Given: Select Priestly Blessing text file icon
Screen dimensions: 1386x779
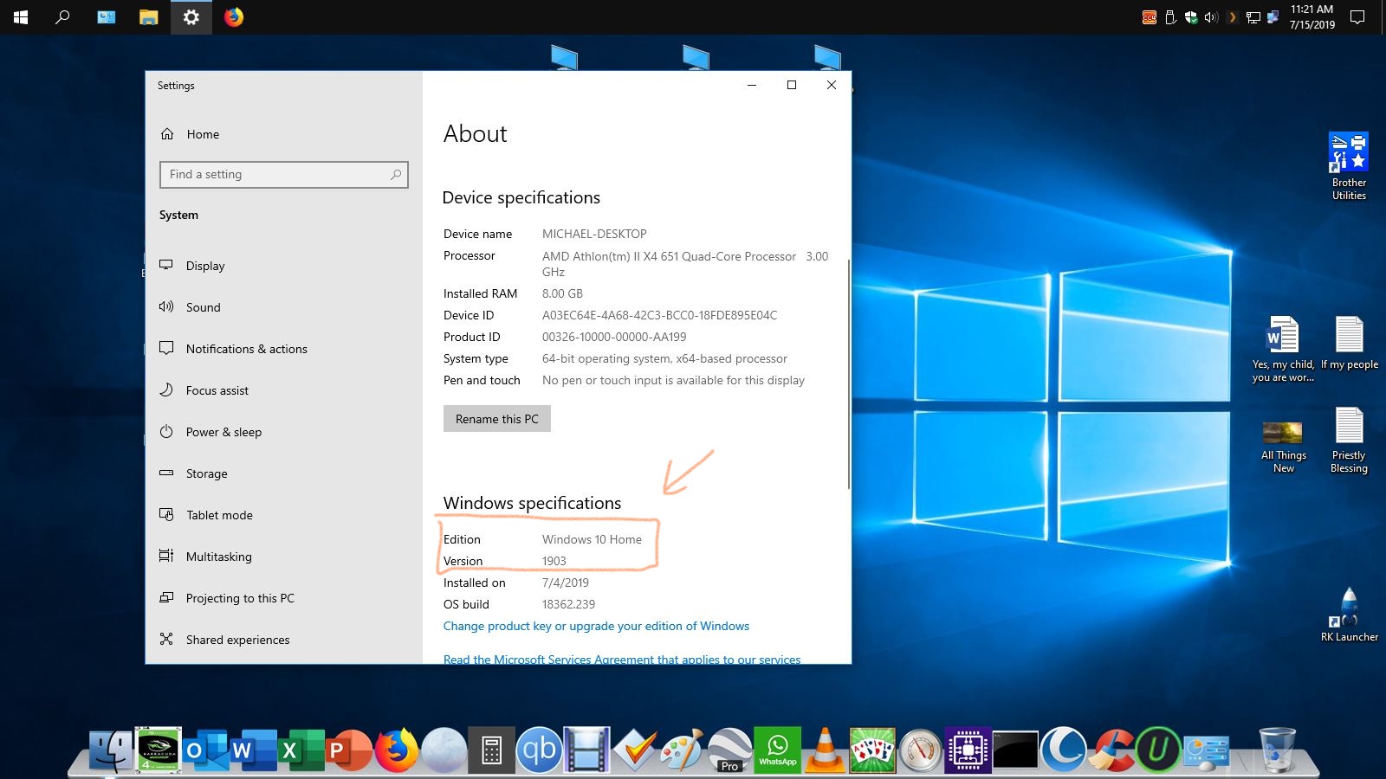Looking at the screenshot, I should pyautogui.click(x=1349, y=441).
